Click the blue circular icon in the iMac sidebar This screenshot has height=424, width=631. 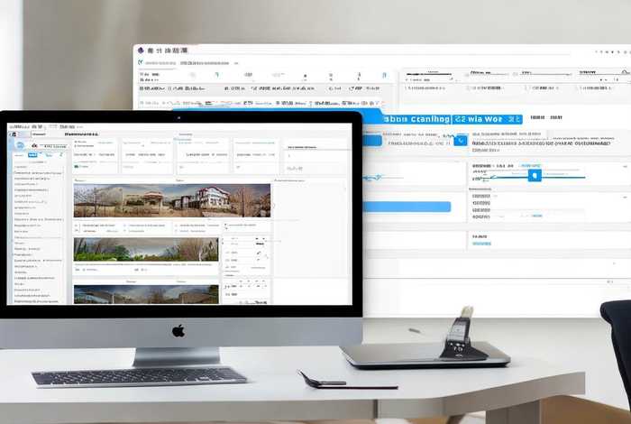coord(18,144)
